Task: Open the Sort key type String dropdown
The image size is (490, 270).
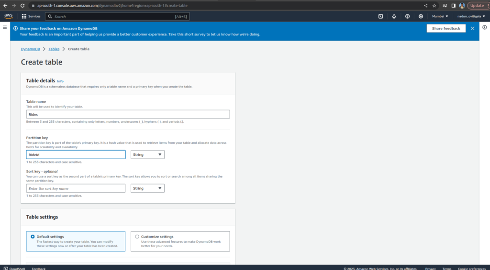Action: tap(147, 188)
